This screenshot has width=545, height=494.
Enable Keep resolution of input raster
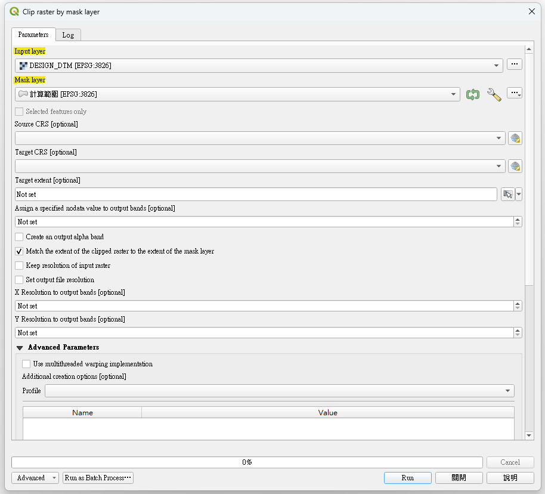[20, 265]
